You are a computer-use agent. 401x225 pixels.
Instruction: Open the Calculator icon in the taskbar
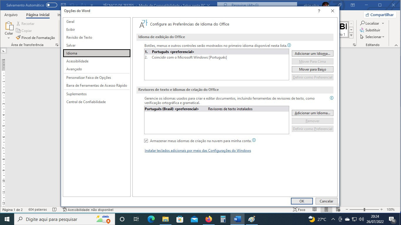223,219
